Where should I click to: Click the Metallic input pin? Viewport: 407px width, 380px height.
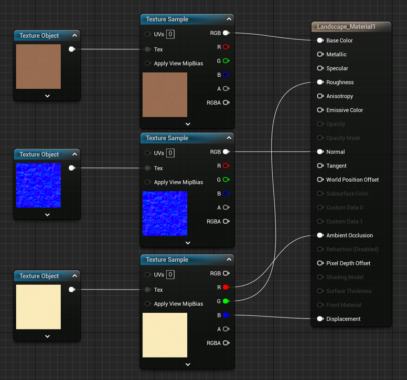tap(321, 54)
